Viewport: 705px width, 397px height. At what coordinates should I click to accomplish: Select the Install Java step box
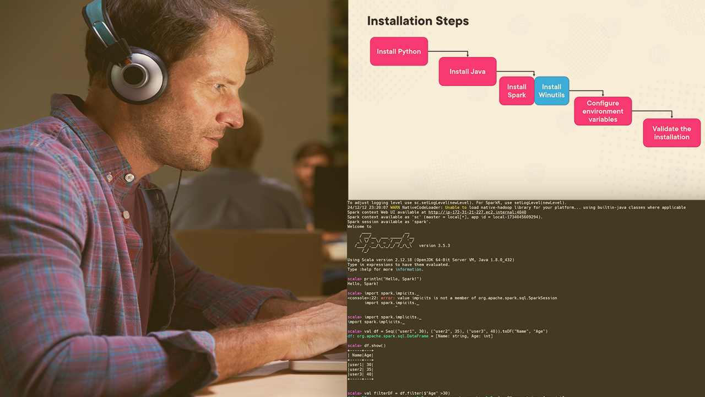(x=467, y=72)
